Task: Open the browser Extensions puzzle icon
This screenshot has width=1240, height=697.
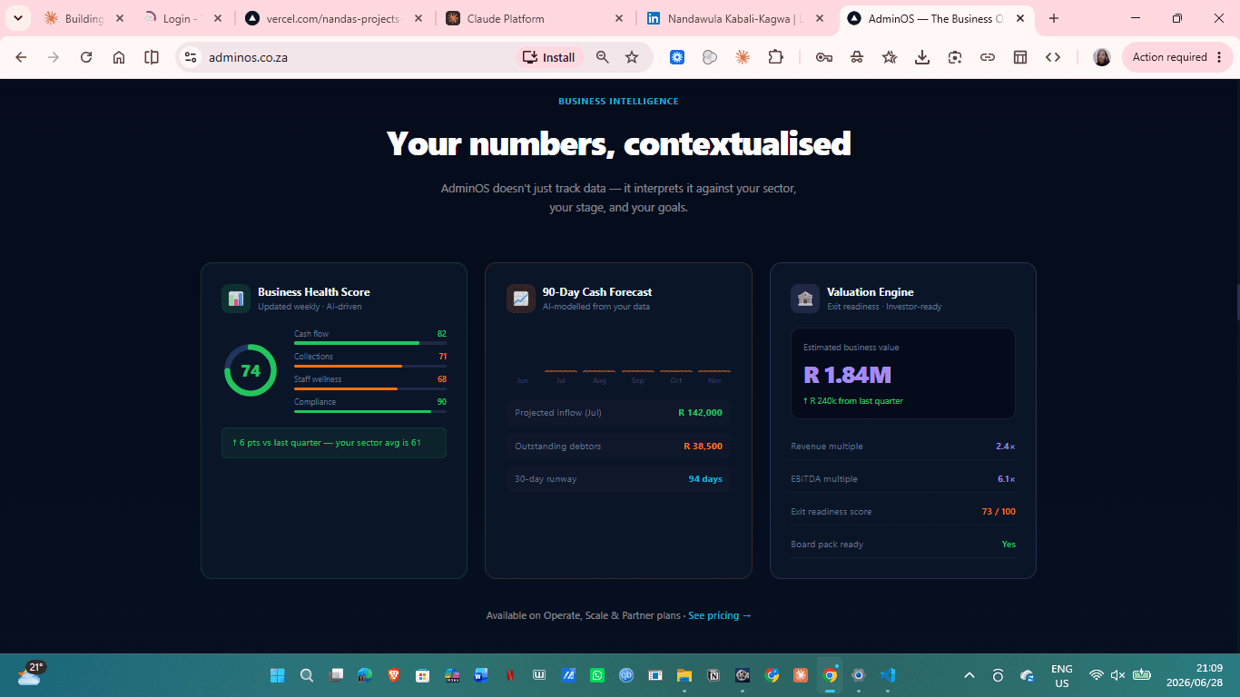Action: [775, 57]
